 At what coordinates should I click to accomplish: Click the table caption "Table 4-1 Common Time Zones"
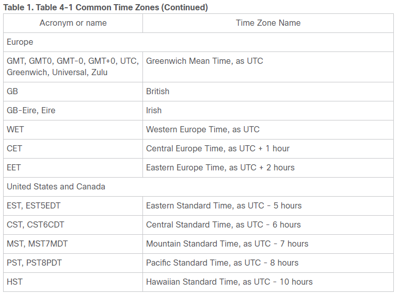(106, 7)
